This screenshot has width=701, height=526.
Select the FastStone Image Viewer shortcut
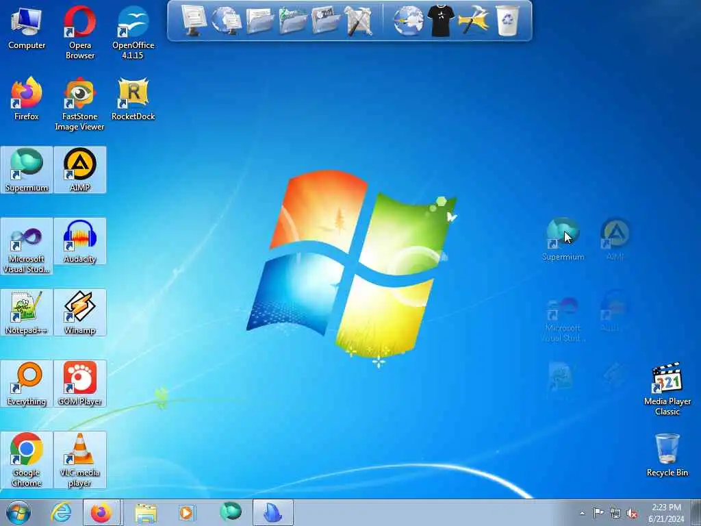(79, 104)
